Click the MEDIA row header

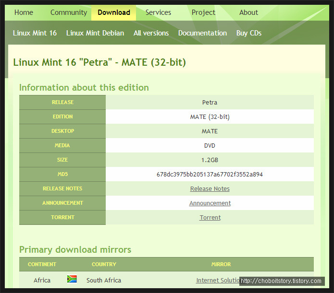[x=62, y=145]
